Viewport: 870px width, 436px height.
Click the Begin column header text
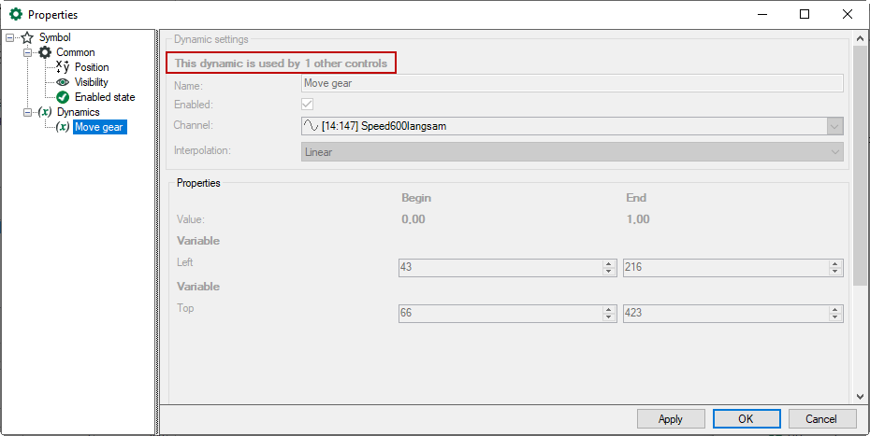416,198
